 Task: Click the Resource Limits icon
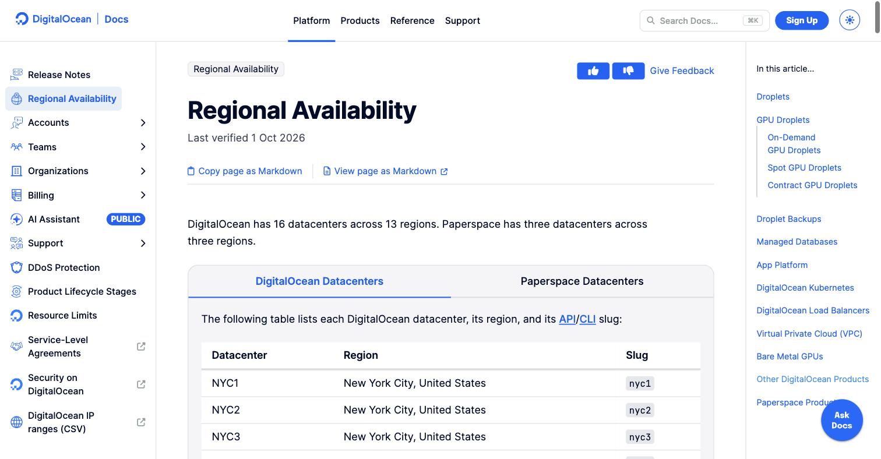coord(16,316)
